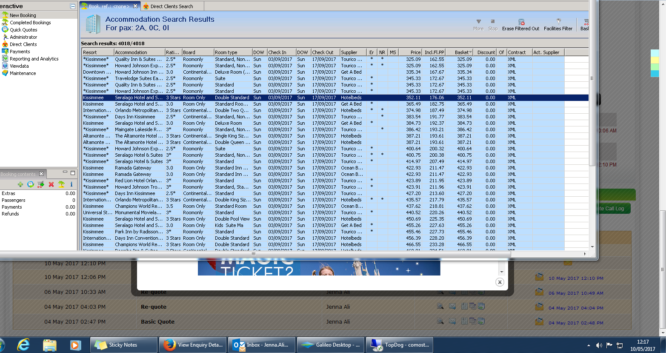Image resolution: width=666 pixels, height=353 pixels.
Task: Sort by the Room type column header
Action: [x=233, y=52]
